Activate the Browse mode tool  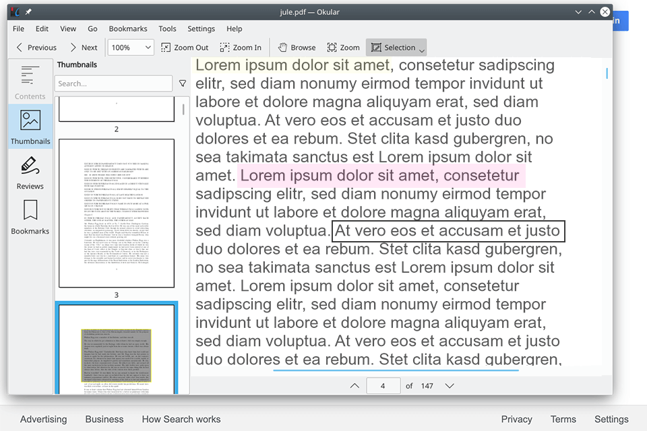[296, 47]
